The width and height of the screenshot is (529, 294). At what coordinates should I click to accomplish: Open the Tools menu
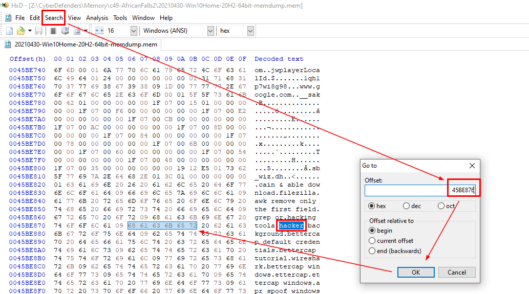pyautogui.click(x=120, y=18)
